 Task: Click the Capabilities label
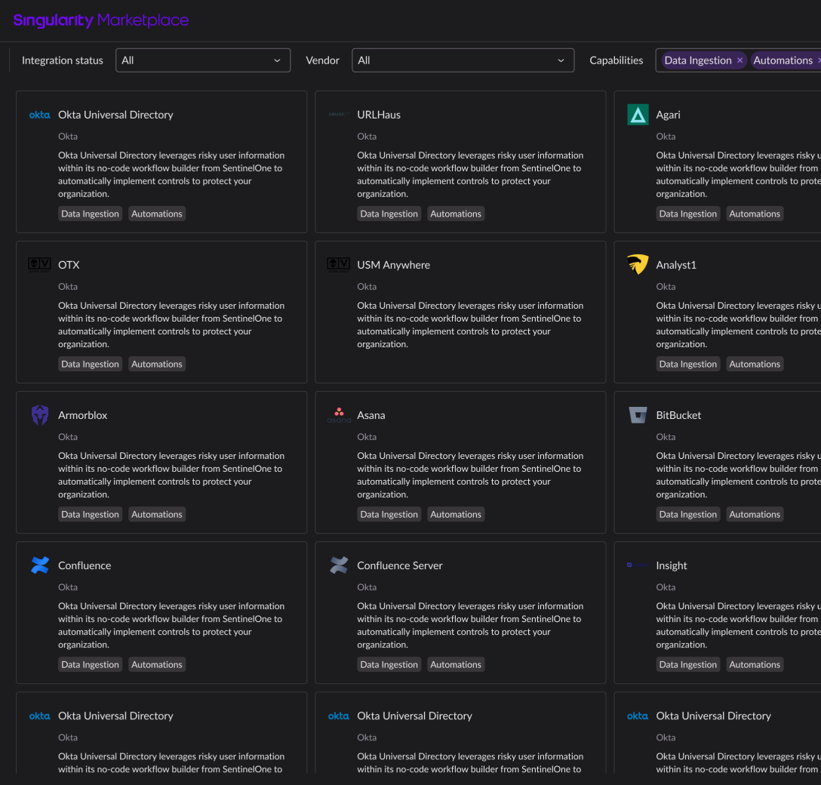(x=617, y=60)
